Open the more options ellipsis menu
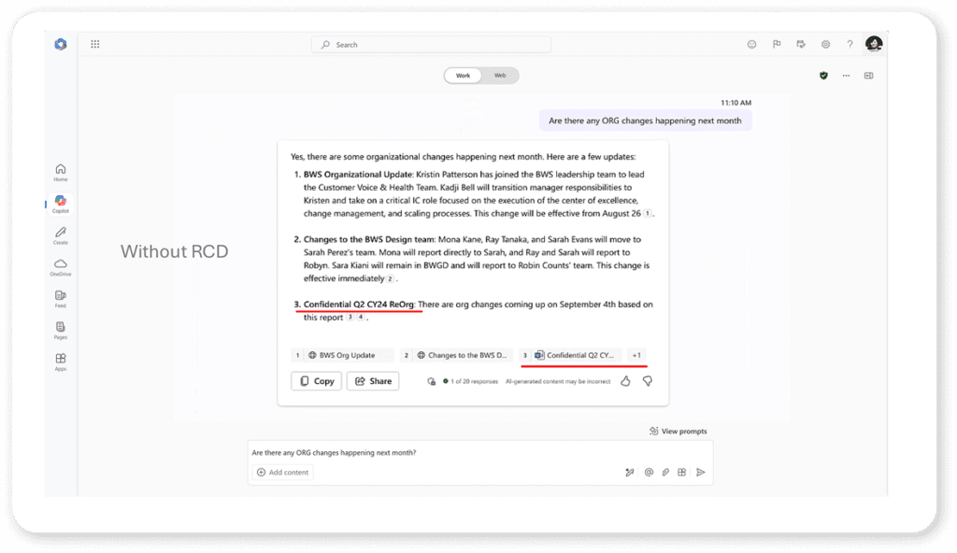957x553 pixels. point(846,76)
